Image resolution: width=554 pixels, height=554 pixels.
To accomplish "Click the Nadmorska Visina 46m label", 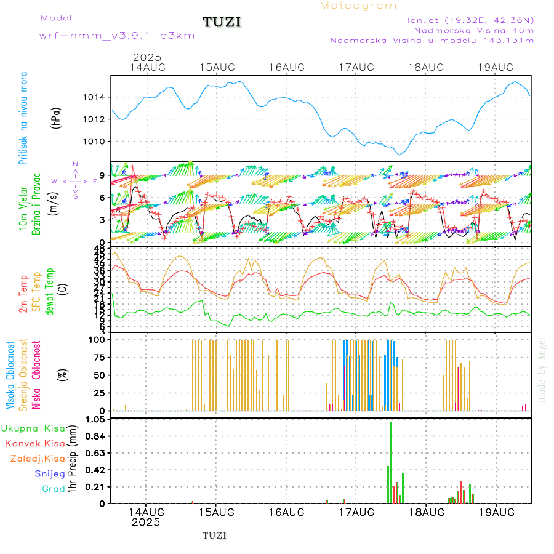I will coord(473,30).
